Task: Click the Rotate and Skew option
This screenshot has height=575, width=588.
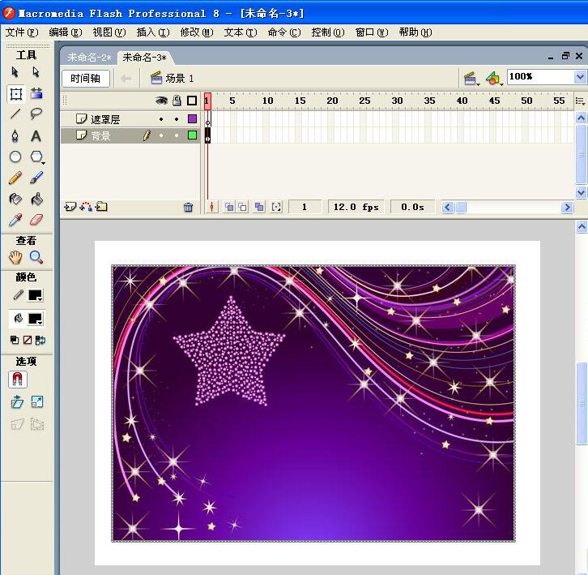Action: click(17, 402)
